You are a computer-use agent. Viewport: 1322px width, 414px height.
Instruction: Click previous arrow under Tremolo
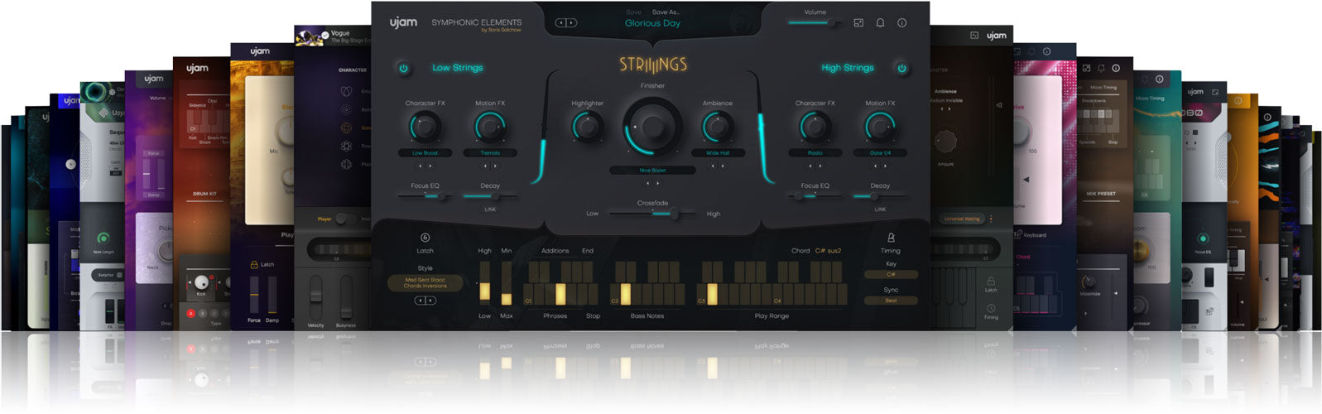point(484,166)
